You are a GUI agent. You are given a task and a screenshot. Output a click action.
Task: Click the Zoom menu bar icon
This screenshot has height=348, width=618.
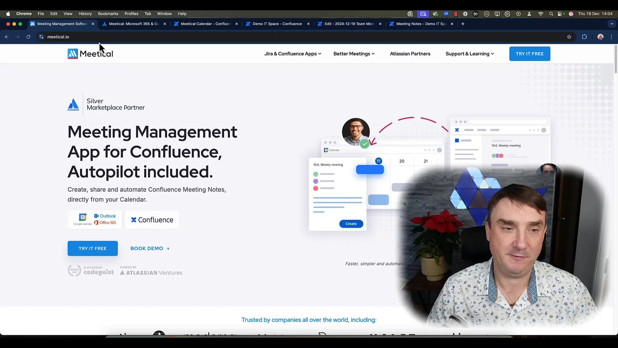pos(446,14)
